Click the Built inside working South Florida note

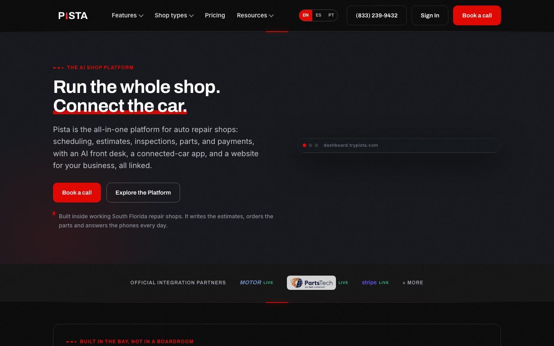click(166, 221)
